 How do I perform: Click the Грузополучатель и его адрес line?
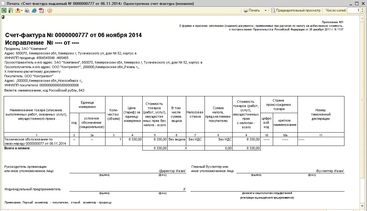[72, 67]
